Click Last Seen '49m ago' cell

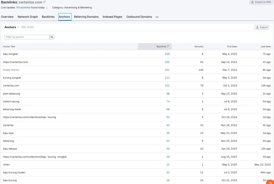coord(266,172)
